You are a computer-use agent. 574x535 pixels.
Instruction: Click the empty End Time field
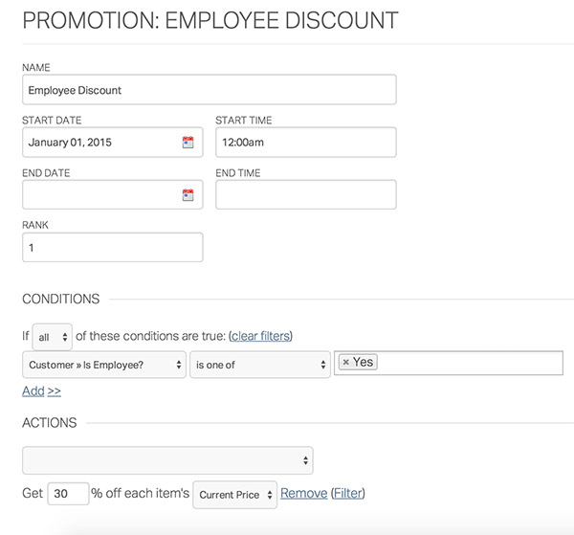click(x=305, y=195)
